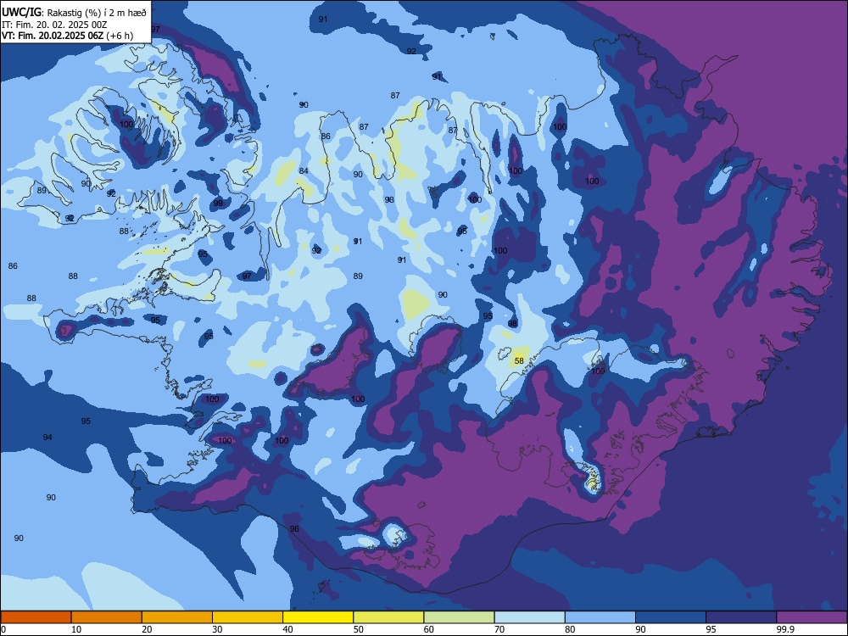
Task: Pick the light orange 20–30 legend swatch
Action: point(177,617)
